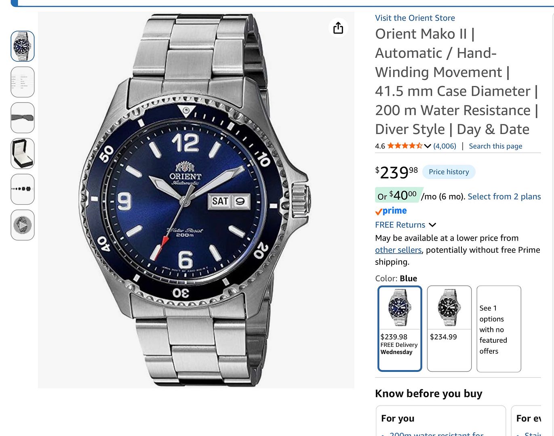554x436 pixels.
Task: Click Select from 2 plans link
Action: [x=504, y=197]
